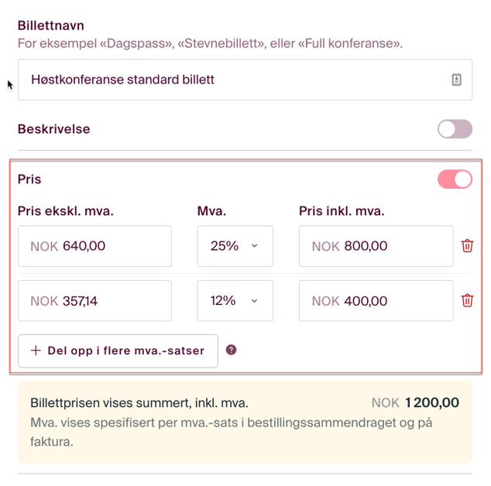This screenshot has height=486, width=491.
Task: Click the NOK 640,00 price excl. VAT field
Action: coord(94,246)
